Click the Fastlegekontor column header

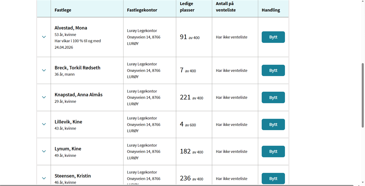[142, 10]
